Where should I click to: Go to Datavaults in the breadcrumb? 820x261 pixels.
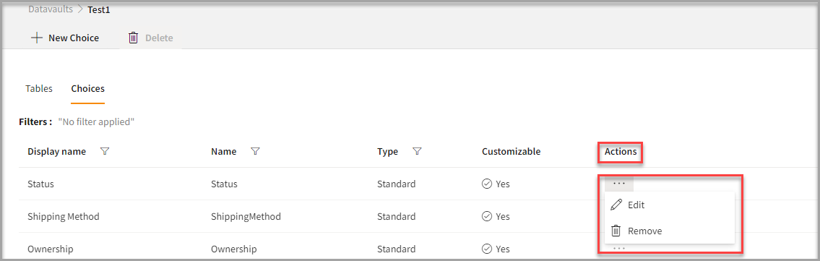click(x=51, y=9)
